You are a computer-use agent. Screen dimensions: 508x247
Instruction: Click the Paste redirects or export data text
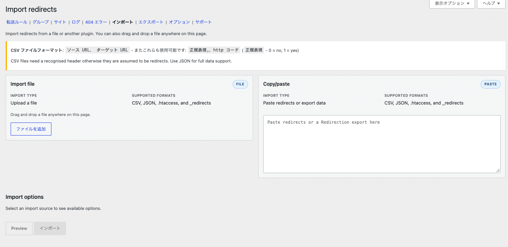[294, 103]
